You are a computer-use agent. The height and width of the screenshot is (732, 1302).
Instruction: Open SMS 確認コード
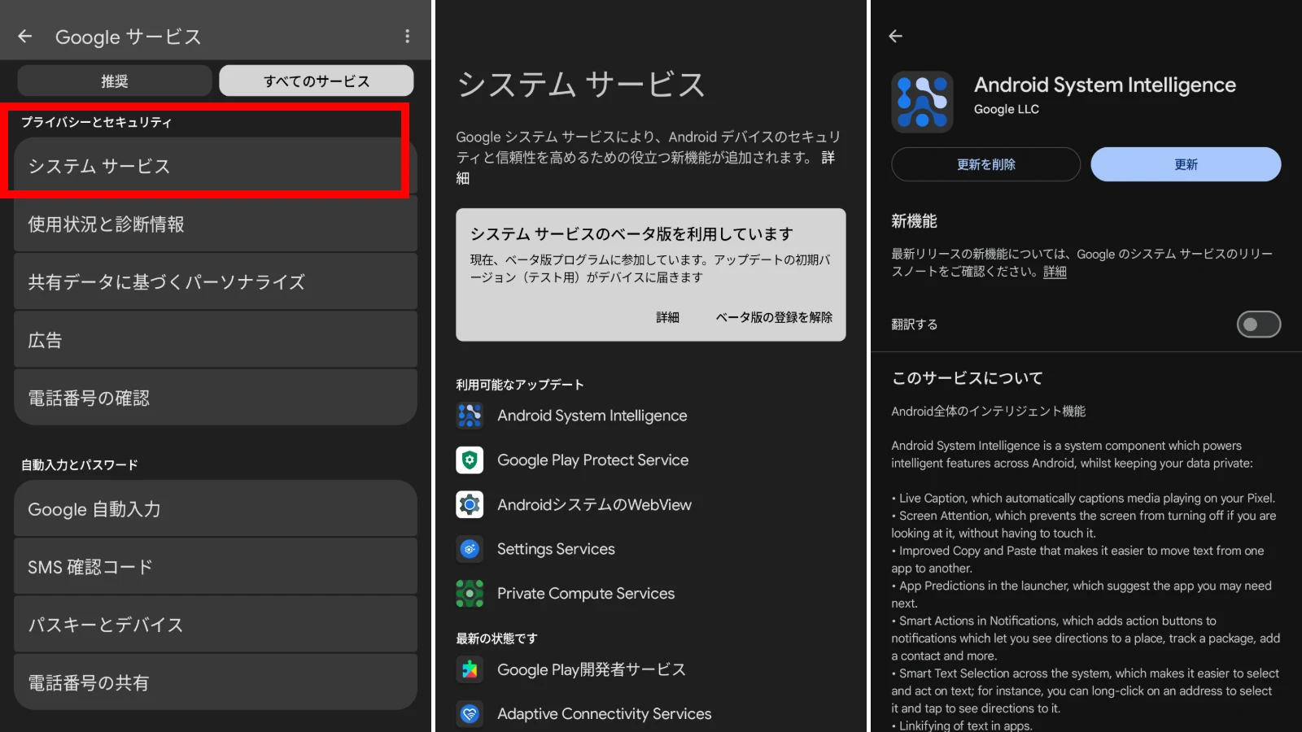(x=216, y=567)
